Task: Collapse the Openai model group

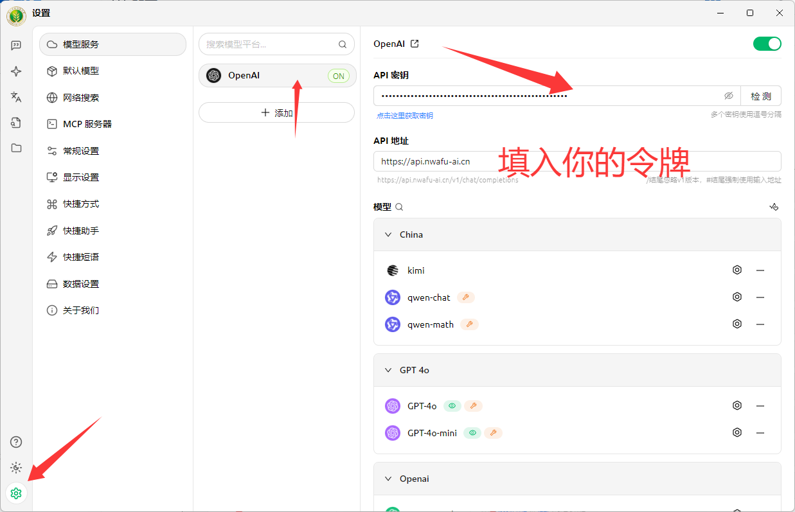Action: tap(388, 479)
